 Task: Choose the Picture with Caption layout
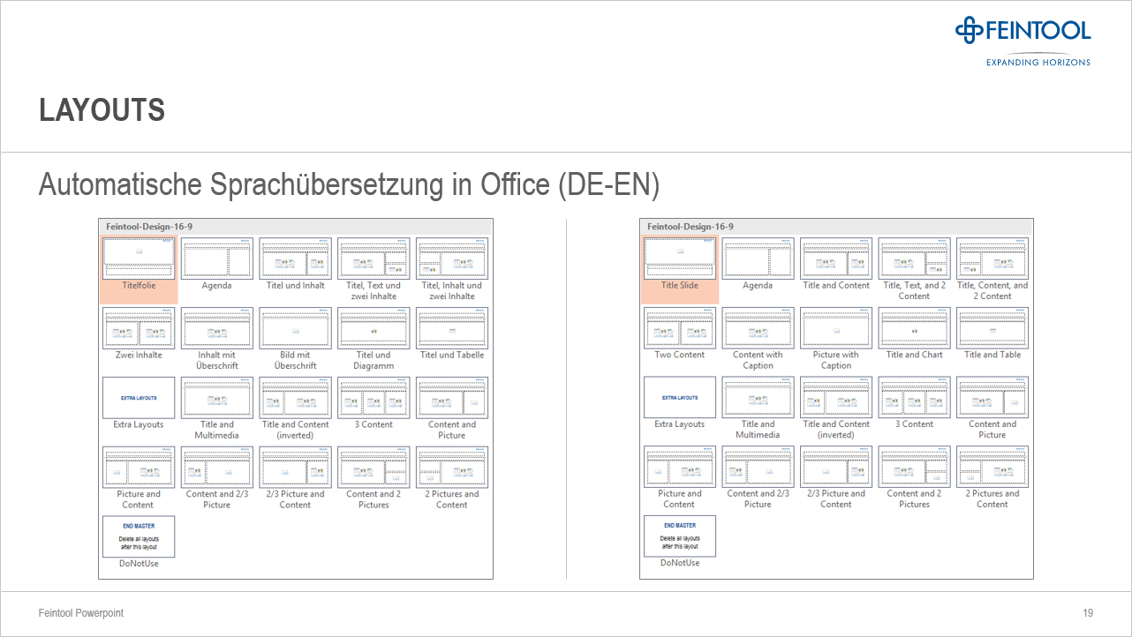pyautogui.click(x=836, y=328)
